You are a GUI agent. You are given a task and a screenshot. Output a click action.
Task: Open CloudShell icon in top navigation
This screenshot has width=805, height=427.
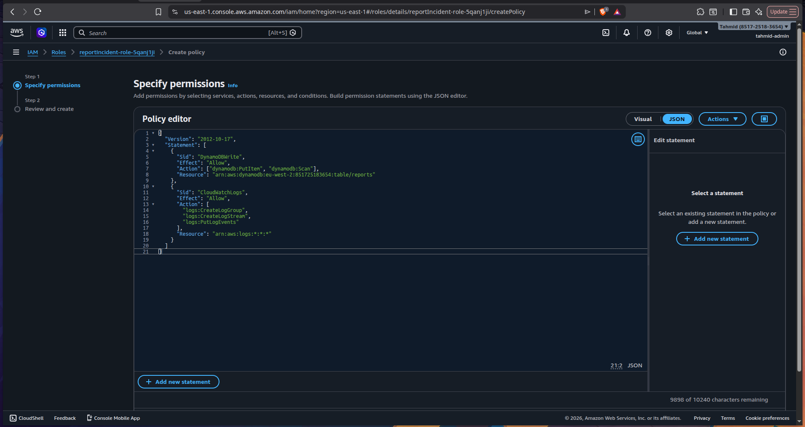coord(606,33)
